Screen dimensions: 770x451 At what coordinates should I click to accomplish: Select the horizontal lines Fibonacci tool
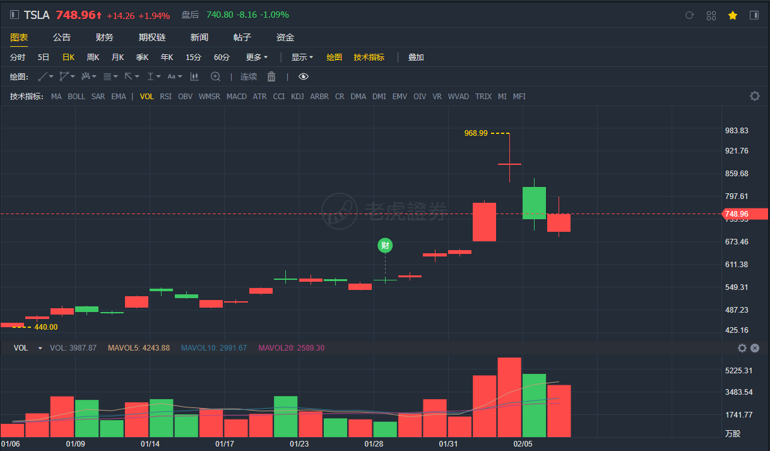click(107, 76)
